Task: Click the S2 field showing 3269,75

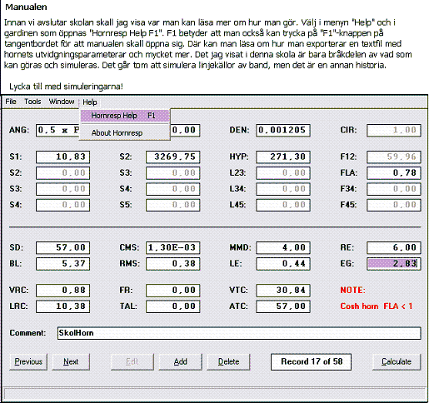Action: coord(173,157)
